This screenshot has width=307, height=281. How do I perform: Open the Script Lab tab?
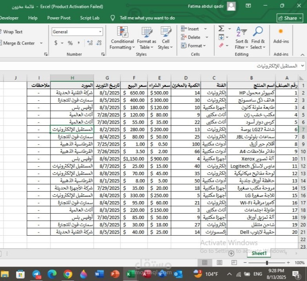coord(90,18)
